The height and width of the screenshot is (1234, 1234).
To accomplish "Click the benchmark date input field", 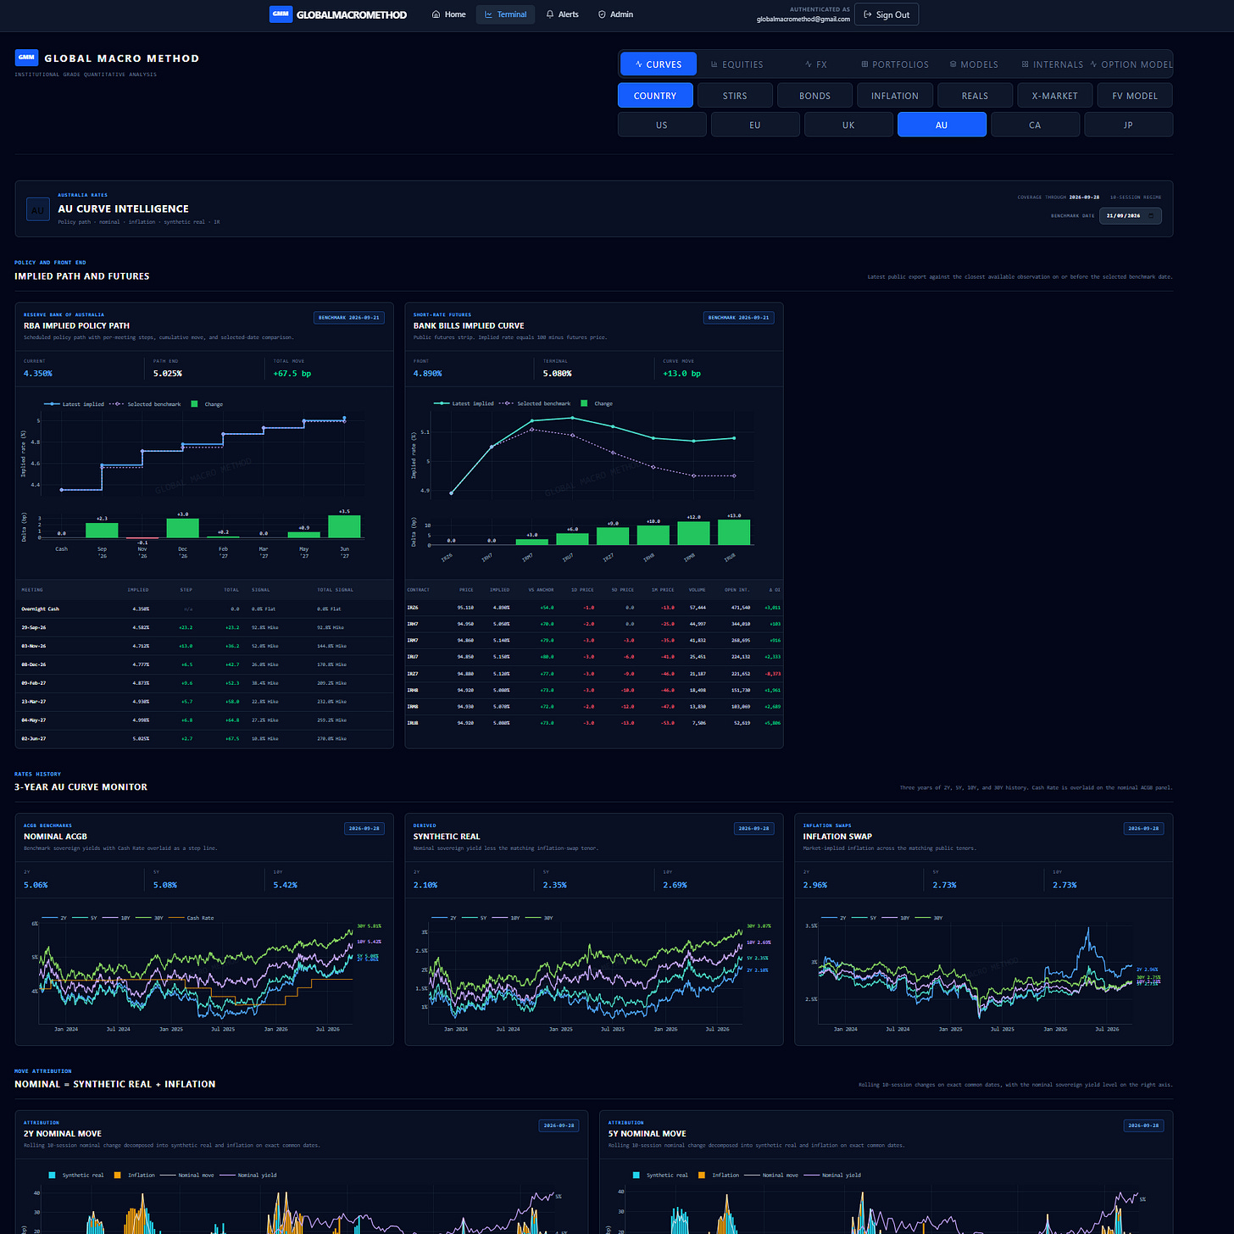I will coord(1131,216).
